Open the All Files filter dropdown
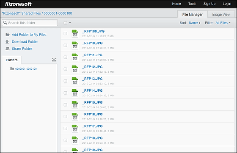 (223, 23)
